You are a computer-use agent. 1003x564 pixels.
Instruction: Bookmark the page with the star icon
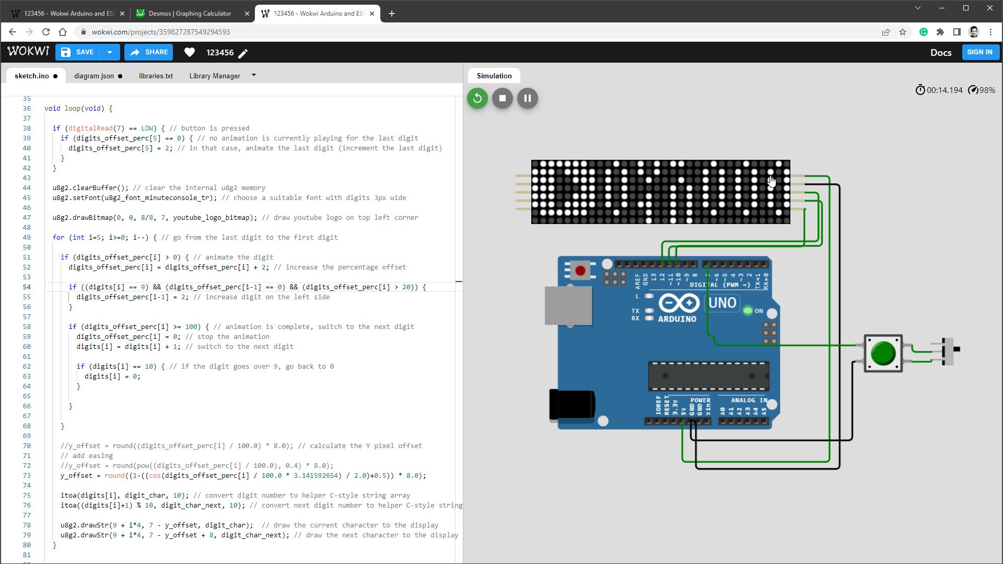pyautogui.click(x=903, y=32)
